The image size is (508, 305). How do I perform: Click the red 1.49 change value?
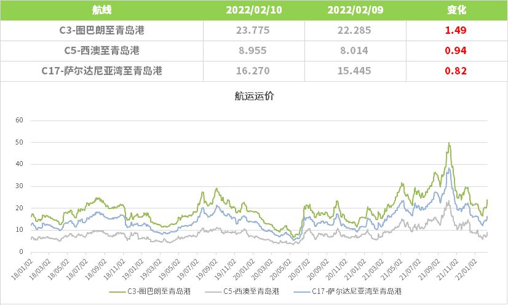456,30
